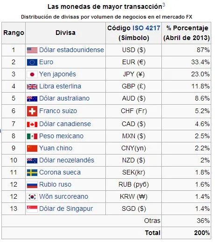The image size is (215, 242).
Task: Follow the Franco suizo link
Action: point(58,111)
